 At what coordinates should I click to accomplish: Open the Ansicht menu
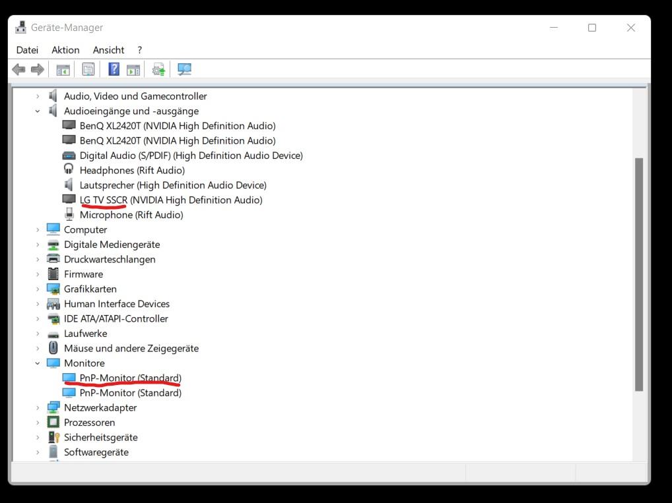click(x=108, y=50)
